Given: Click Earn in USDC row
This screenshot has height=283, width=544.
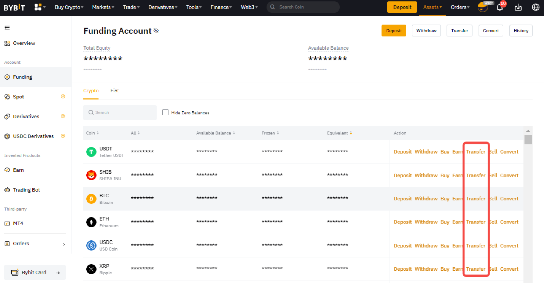Looking at the screenshot, I should tap(457, 246).
